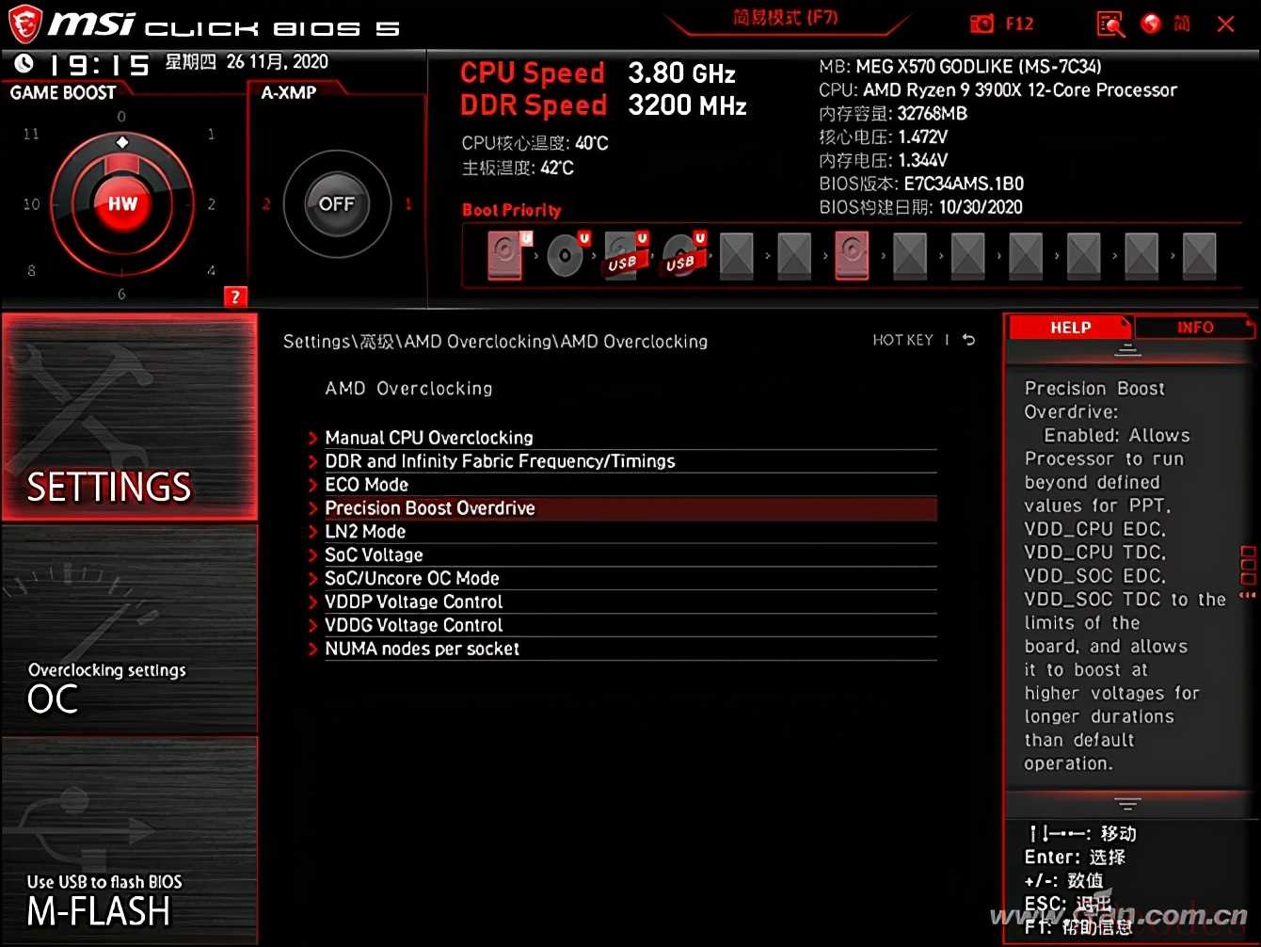1261x947 pixels.
Task: Click the red squares side-panel handle
Action: click(x=1248, y=571)
